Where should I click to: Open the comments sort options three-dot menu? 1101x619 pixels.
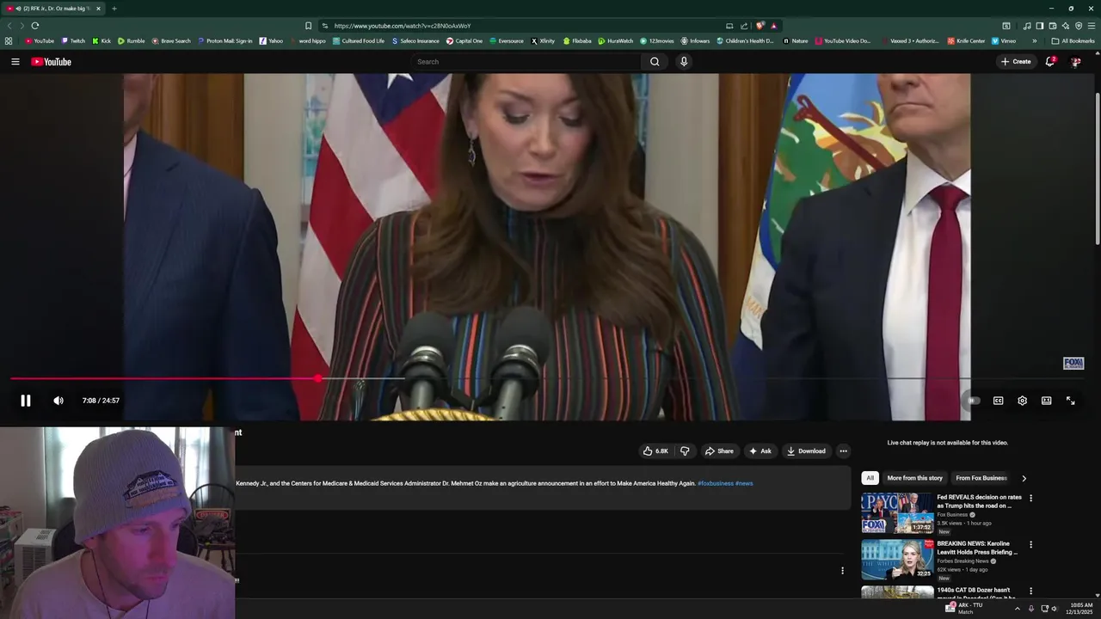842,571
